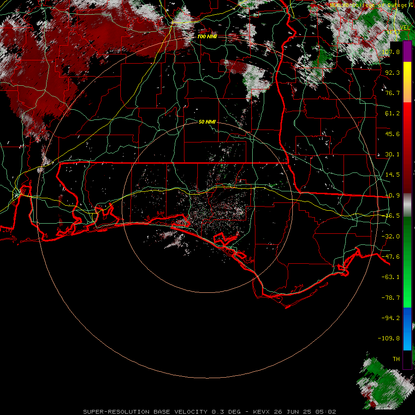Click the "30.1" velocity scale value

tap(392, 154)
